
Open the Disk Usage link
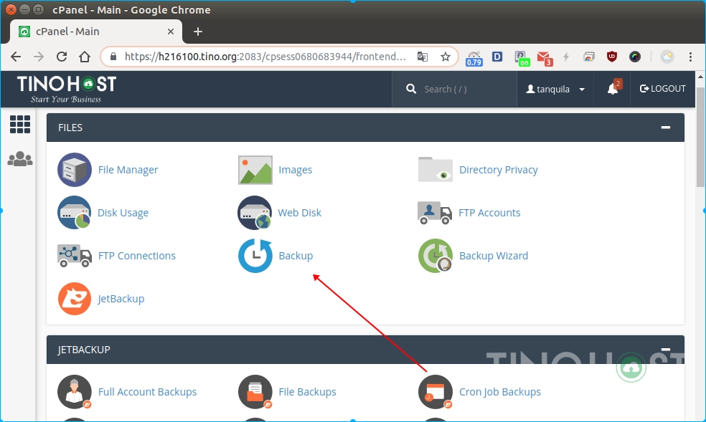point(123,213)
